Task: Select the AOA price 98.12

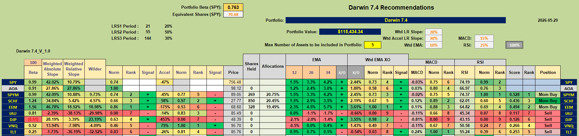Action: (x=233, y=88)
